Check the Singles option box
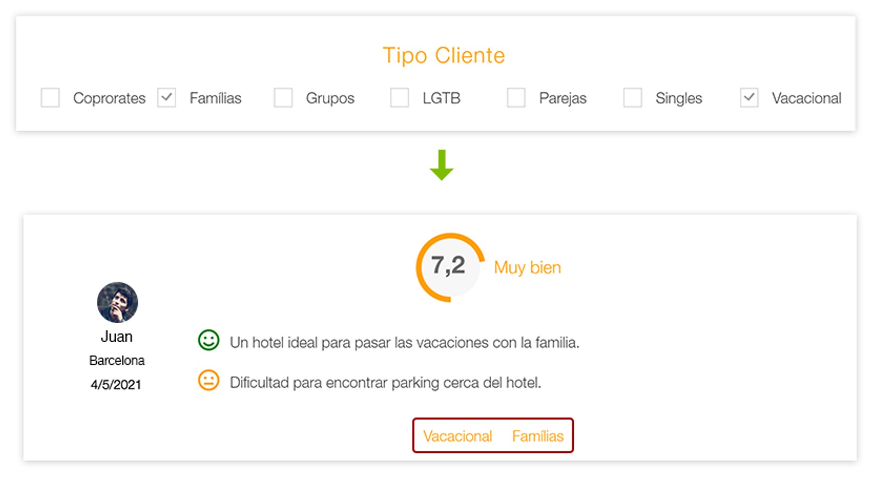The image size is (879, 477). pos(633,98)
